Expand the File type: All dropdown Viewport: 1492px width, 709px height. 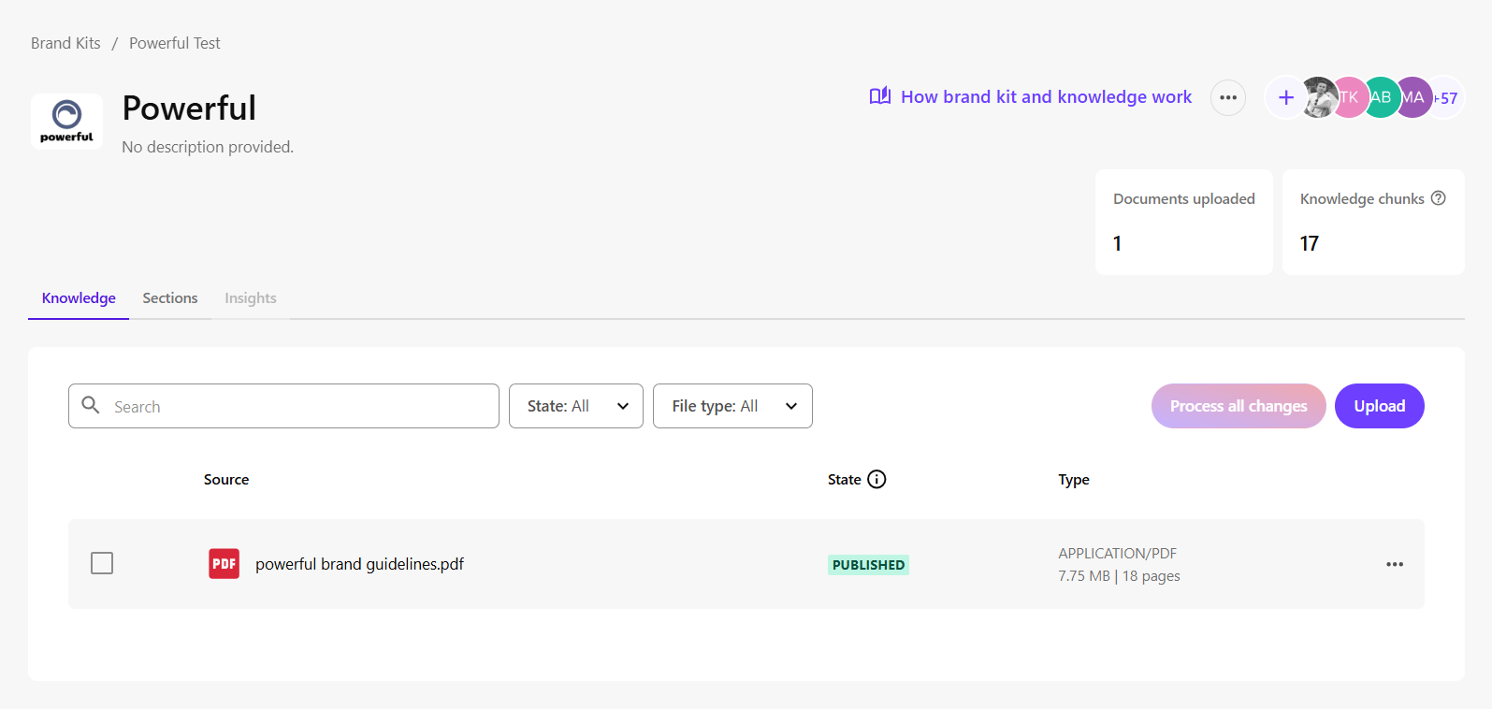(732, 406)
